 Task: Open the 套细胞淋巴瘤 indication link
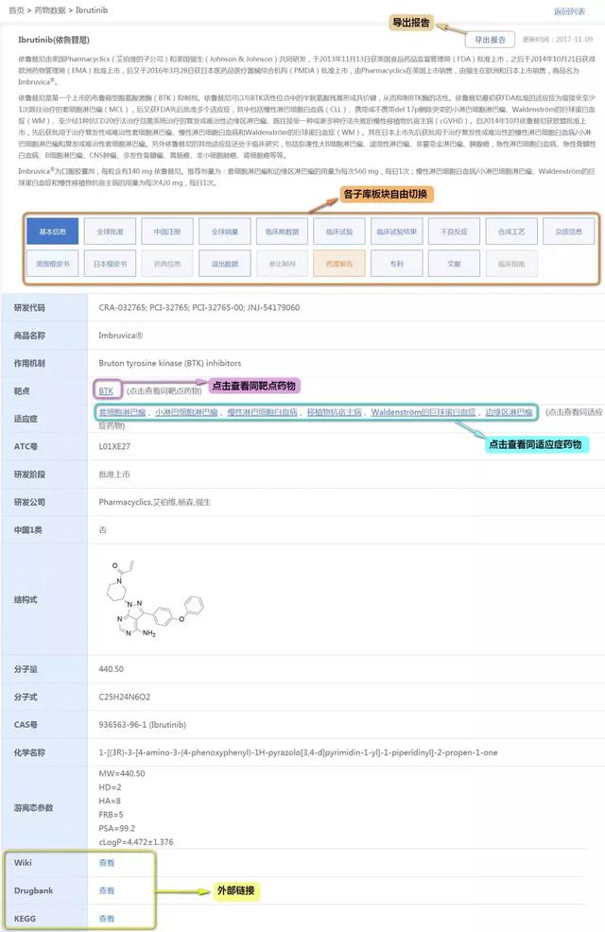123,412
